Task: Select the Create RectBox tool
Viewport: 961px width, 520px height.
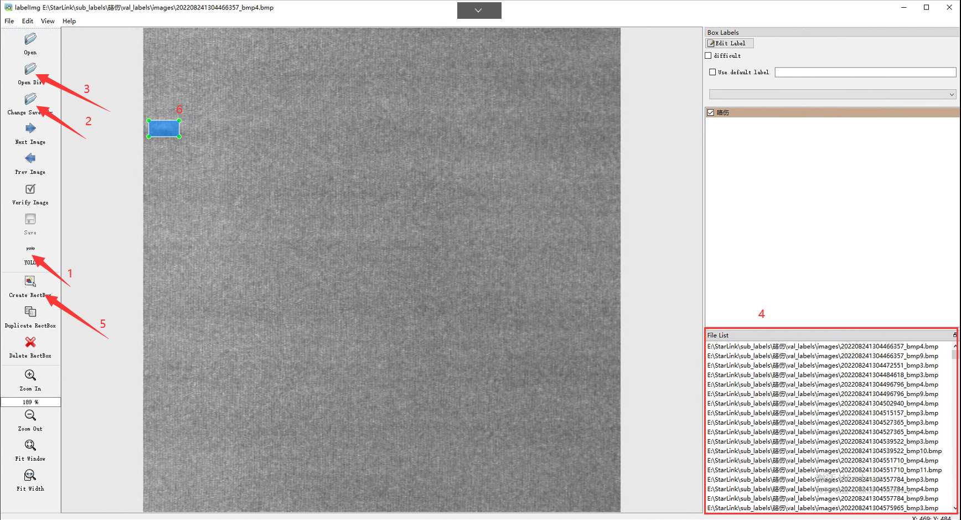Action: tap(30, 281)
